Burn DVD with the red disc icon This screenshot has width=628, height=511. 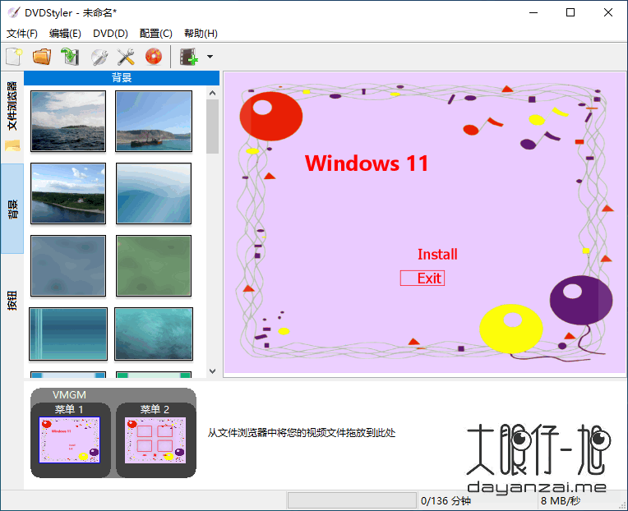point(154,57)
